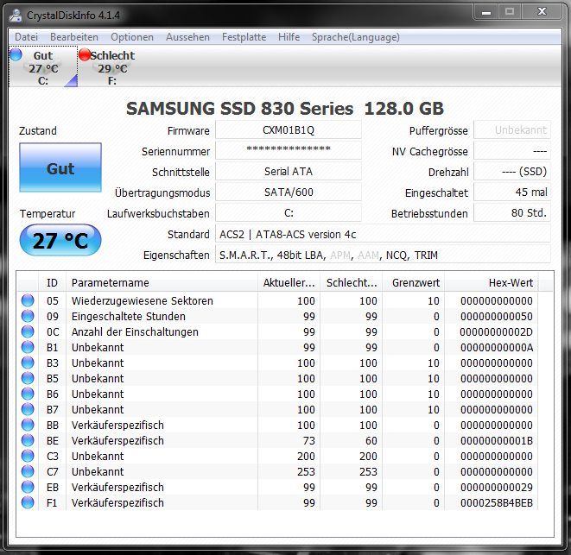
Task: Click hex value 00000000000A in row B1
Action: [497, 347]
